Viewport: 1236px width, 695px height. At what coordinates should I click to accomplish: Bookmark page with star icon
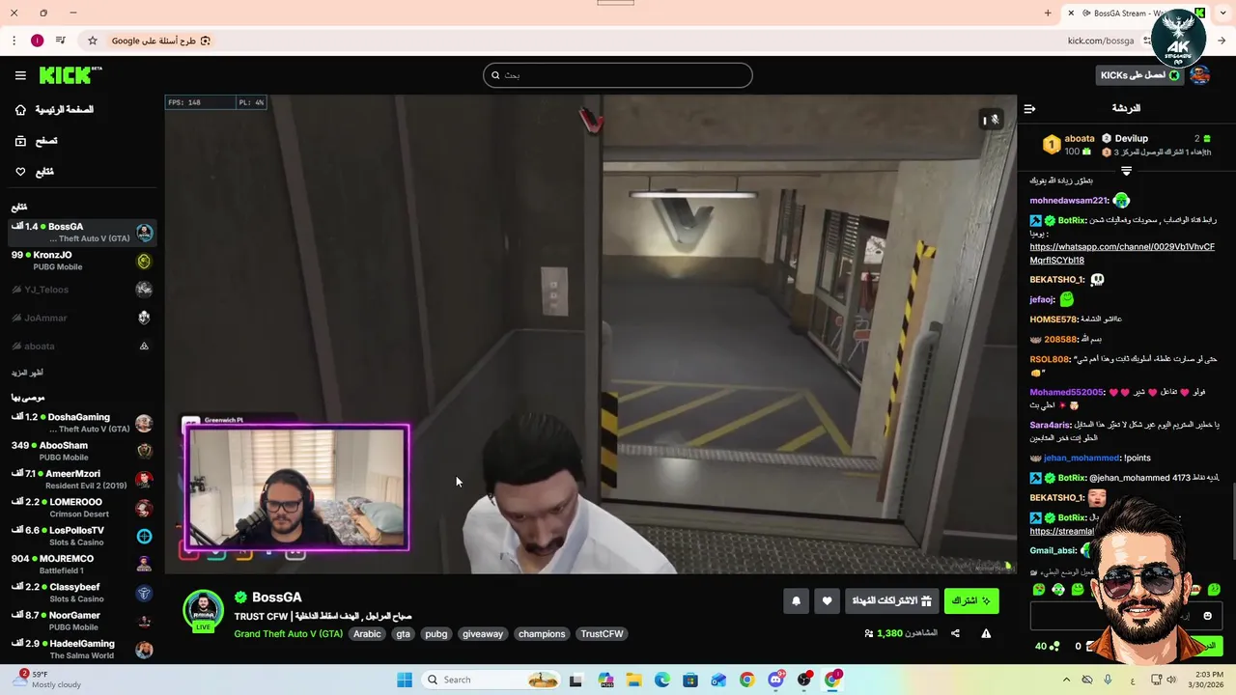point(93,41)
